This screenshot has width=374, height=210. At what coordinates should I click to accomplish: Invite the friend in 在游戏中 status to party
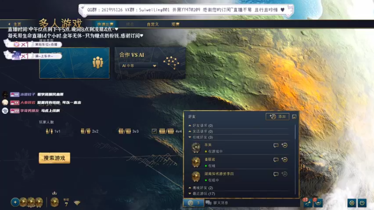pos(284,145)
